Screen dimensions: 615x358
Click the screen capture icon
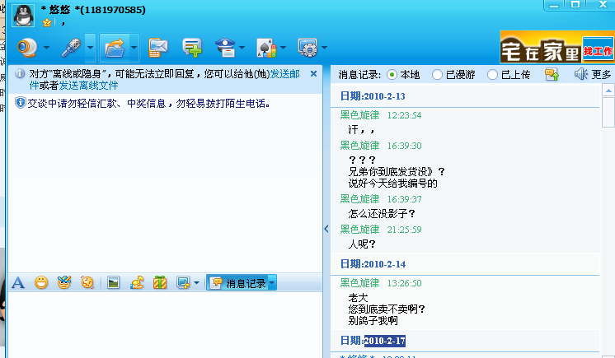tap(183, 282)
